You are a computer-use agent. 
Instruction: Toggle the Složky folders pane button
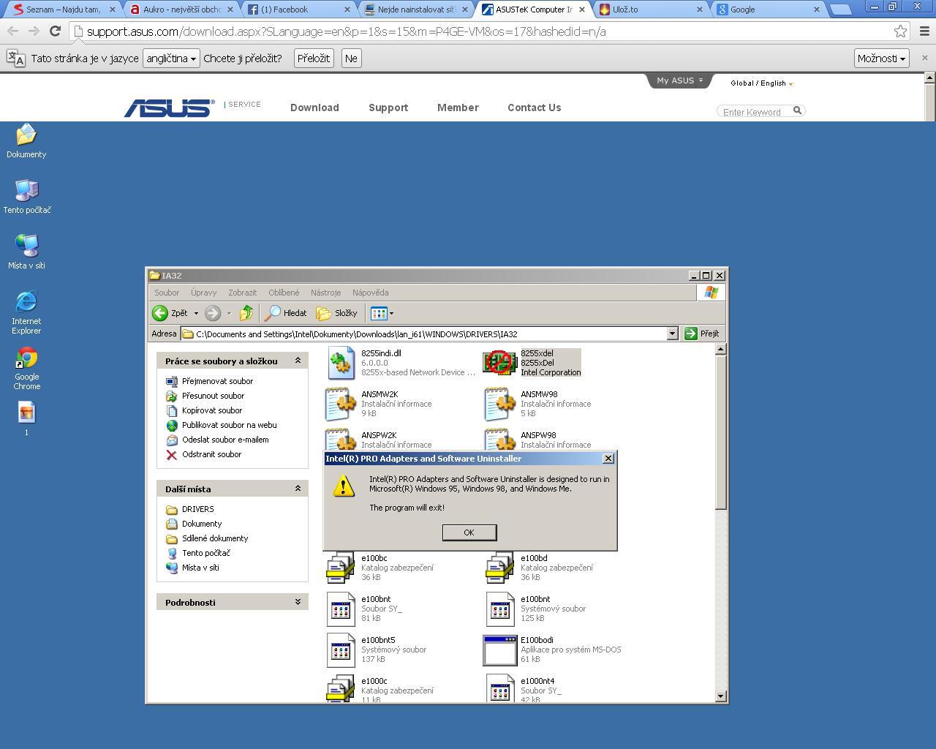pyautogui.click(x=336, y=313)
